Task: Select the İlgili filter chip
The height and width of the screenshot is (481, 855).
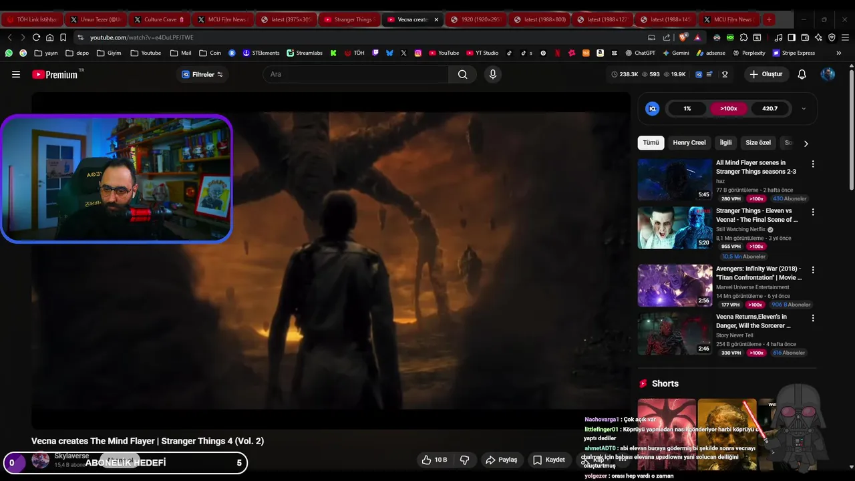Action: (x=725, y=143)
